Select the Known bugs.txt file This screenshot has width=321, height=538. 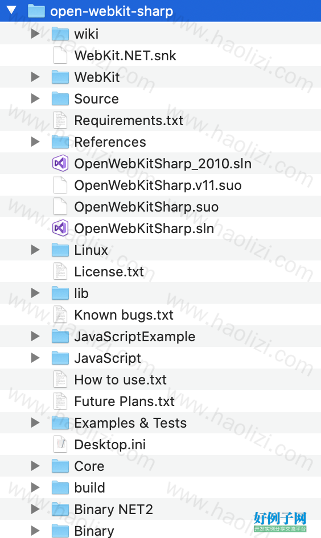[x=160, y=314]
